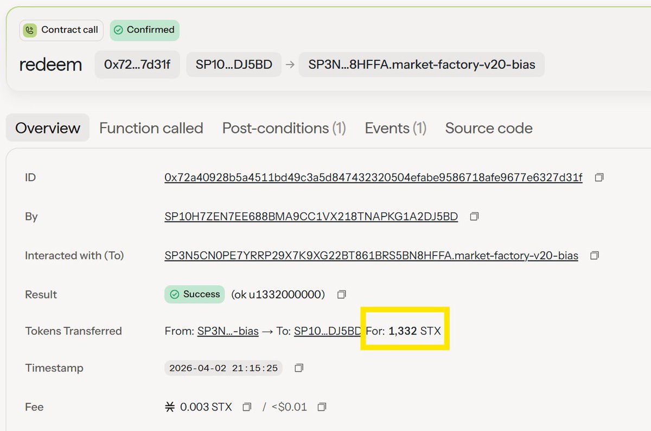Copy the Interacted with contract address
Viewport: 651px width, 431px height.
595,255
